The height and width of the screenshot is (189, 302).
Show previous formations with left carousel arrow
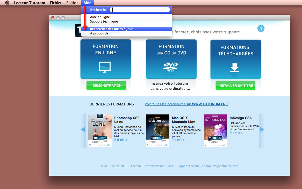click(83, 129)
